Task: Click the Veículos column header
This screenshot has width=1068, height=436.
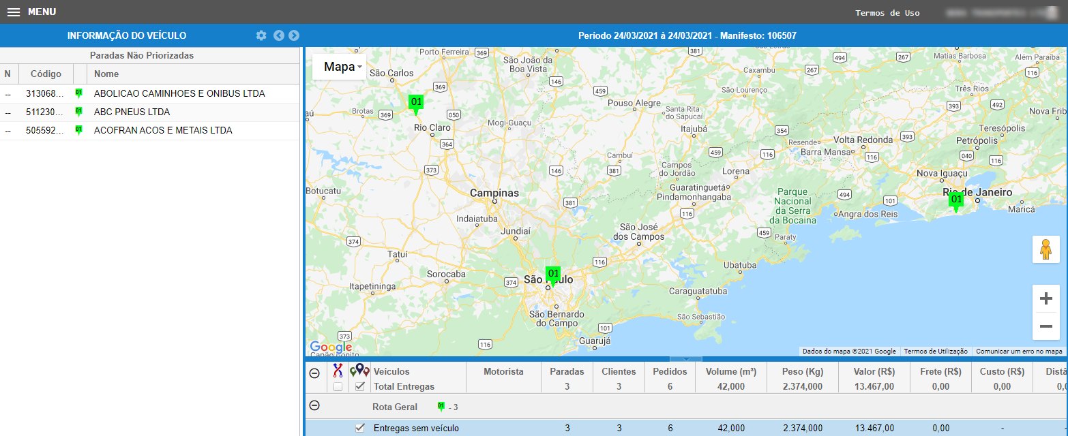Action: (392, 371)
